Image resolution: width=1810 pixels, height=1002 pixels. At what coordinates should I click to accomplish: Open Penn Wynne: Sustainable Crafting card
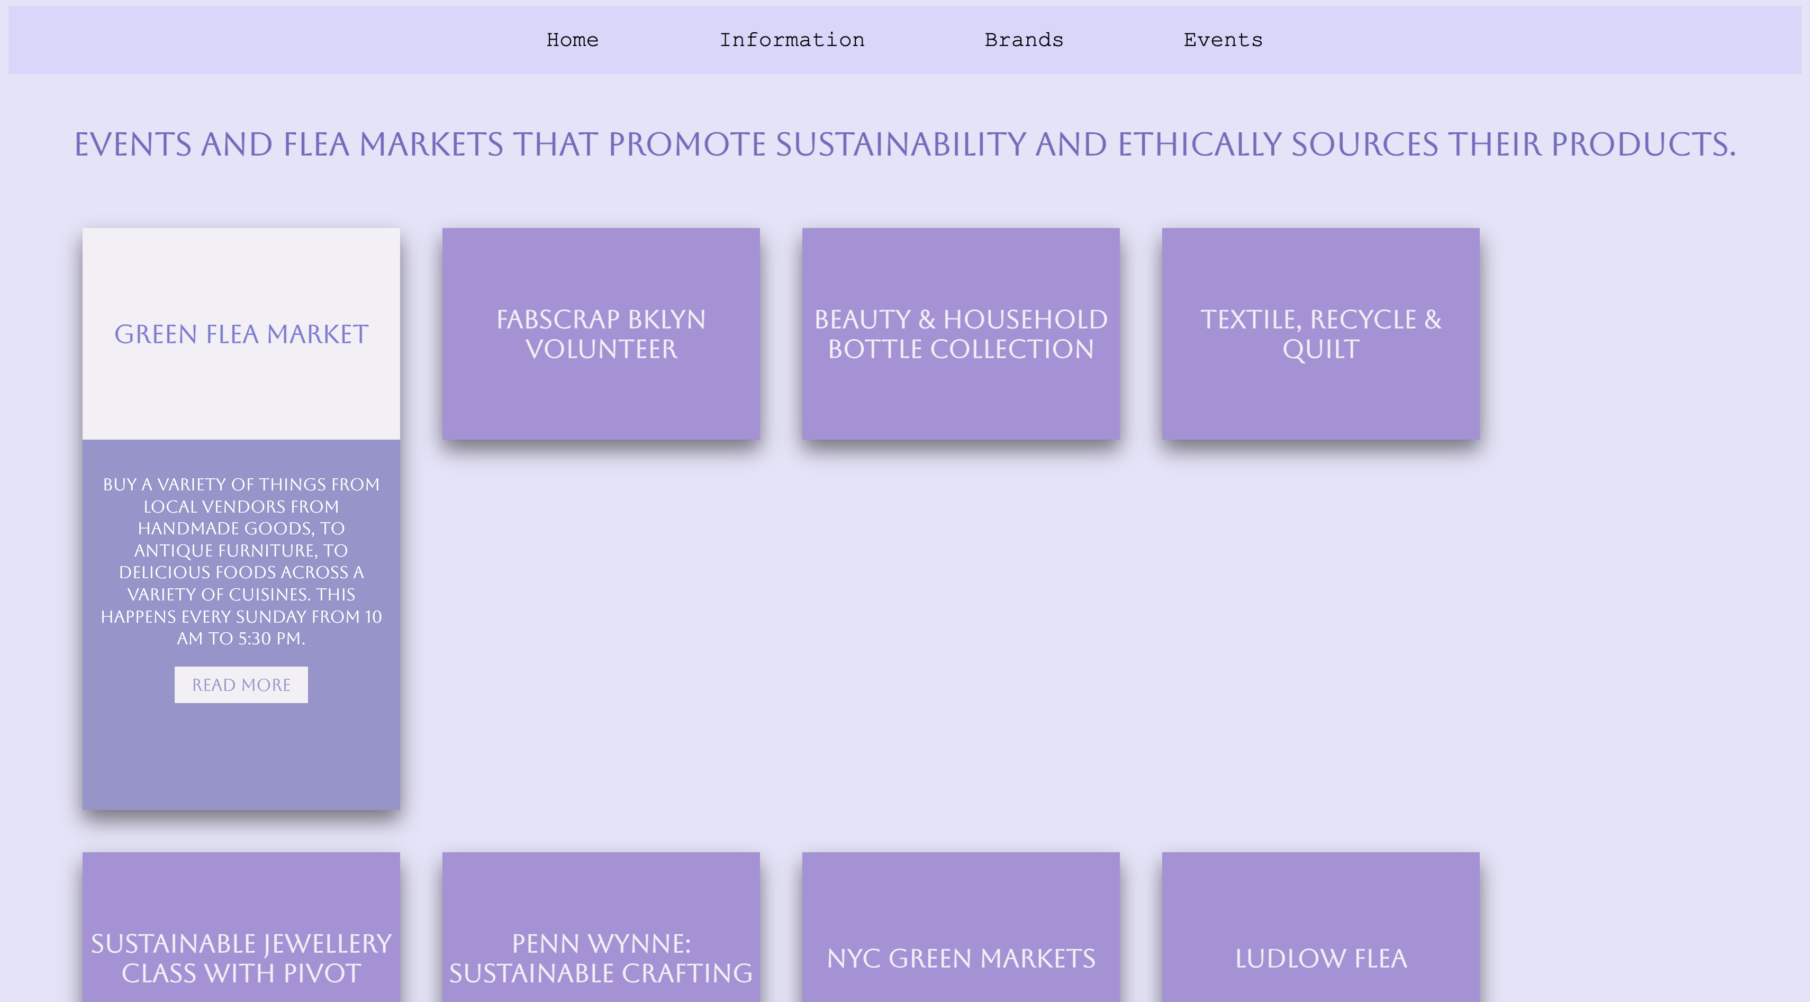point(601,892)
